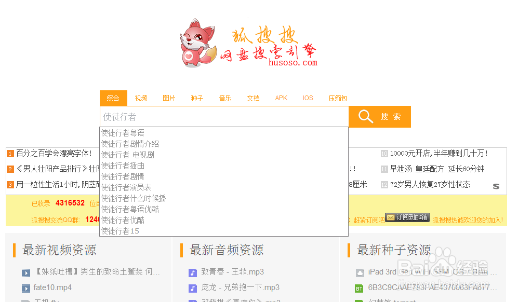The width and height of the screenshot is (518, 302).
Task: Click the 最新音频资源 heading
Action: pos(227,250)
